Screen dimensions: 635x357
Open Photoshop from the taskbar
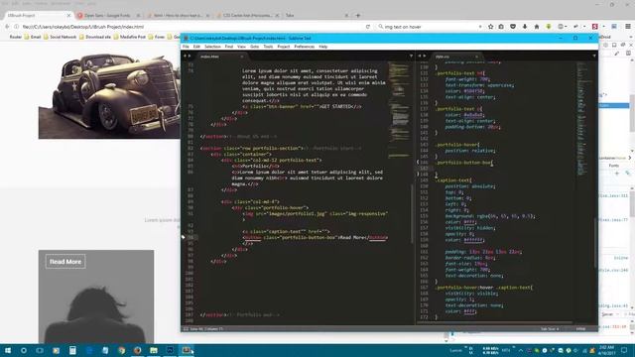click(x=170, y=350)
